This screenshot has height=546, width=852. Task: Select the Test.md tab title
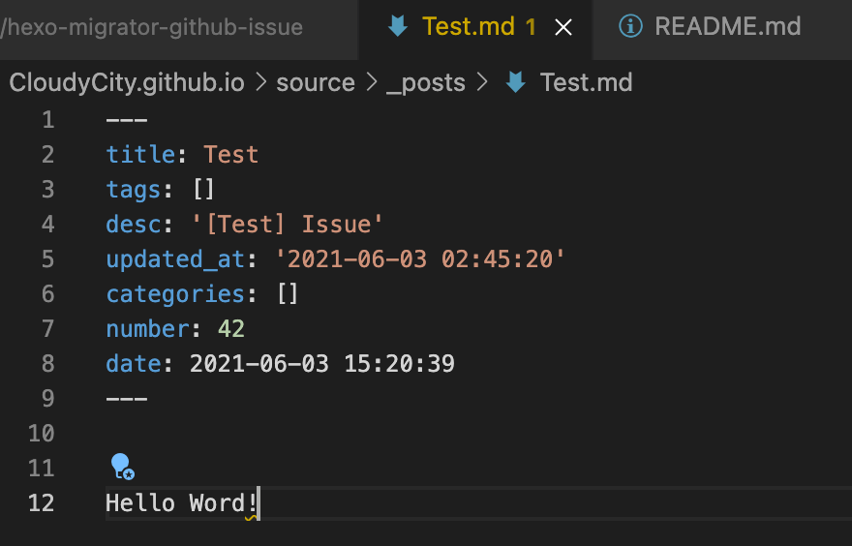[x=469, y=26]
